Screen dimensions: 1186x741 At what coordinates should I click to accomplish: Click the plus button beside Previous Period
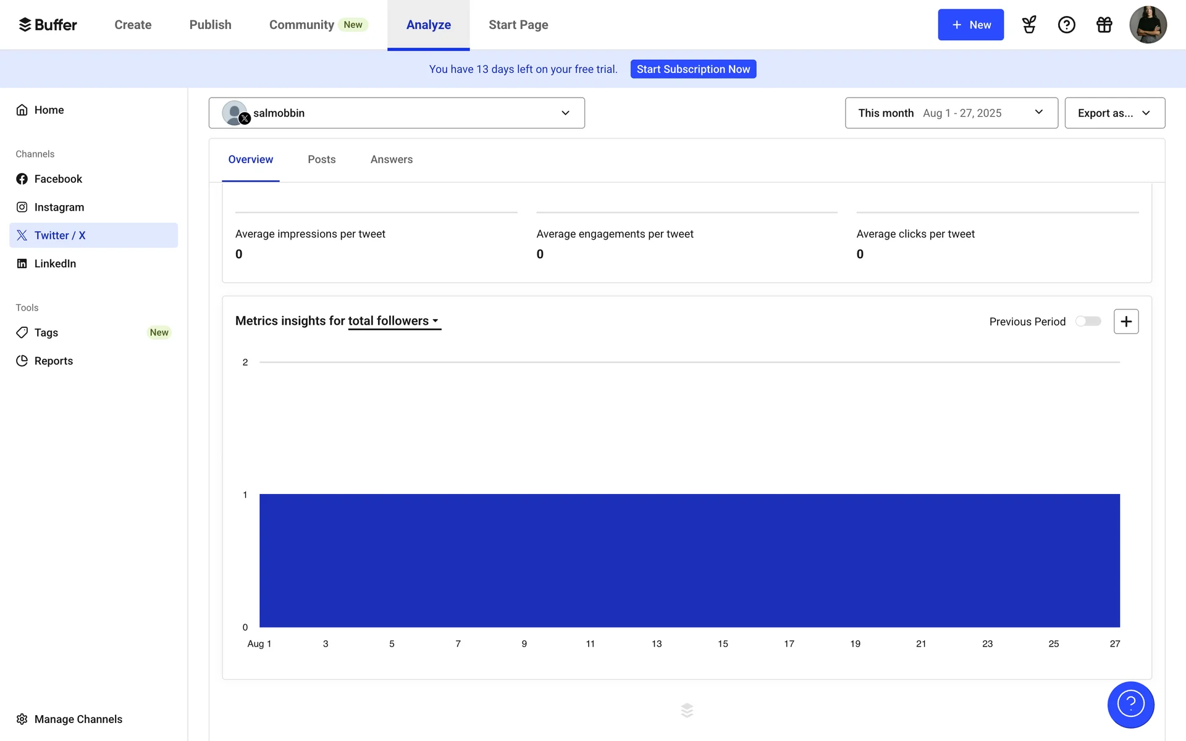[1125, 322]
